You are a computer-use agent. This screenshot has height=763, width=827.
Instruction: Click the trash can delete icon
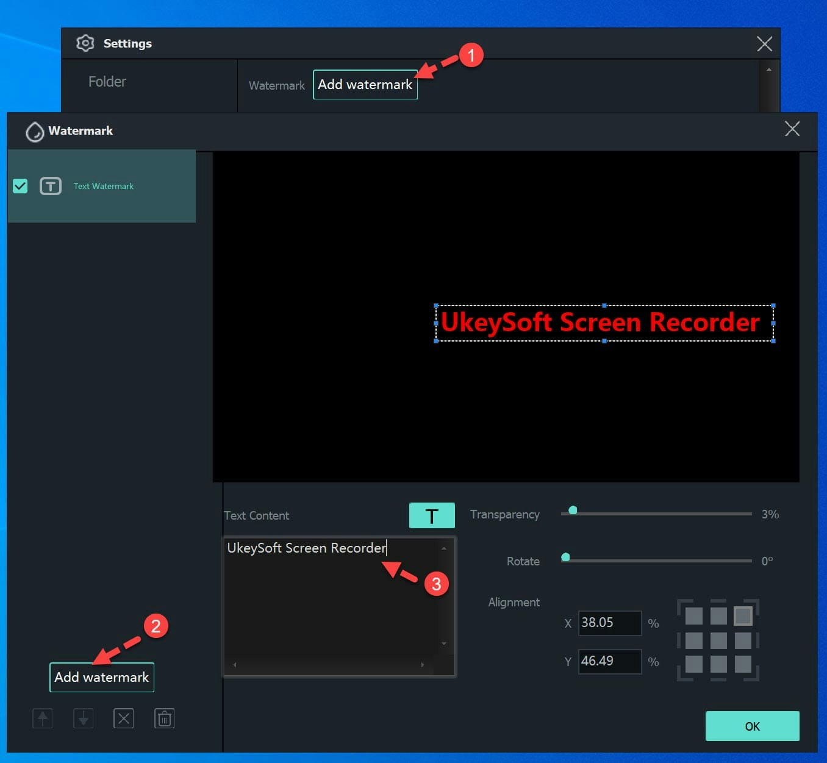(x=165, y=718)
